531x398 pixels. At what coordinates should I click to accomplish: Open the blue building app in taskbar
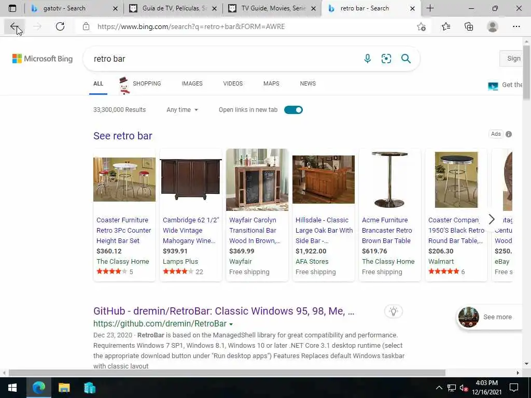90,388
